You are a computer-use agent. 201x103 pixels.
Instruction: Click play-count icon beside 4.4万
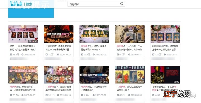pyautogui.click(x=82, y=95)
